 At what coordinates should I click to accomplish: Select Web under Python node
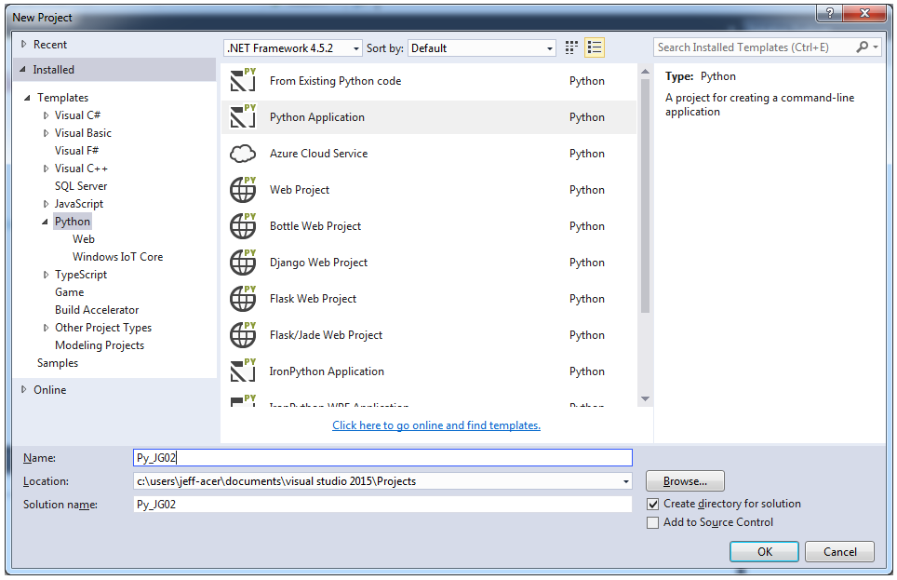coord(84,238)
